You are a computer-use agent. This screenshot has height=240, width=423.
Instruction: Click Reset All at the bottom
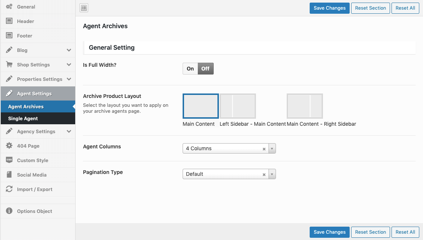point(405,232)
